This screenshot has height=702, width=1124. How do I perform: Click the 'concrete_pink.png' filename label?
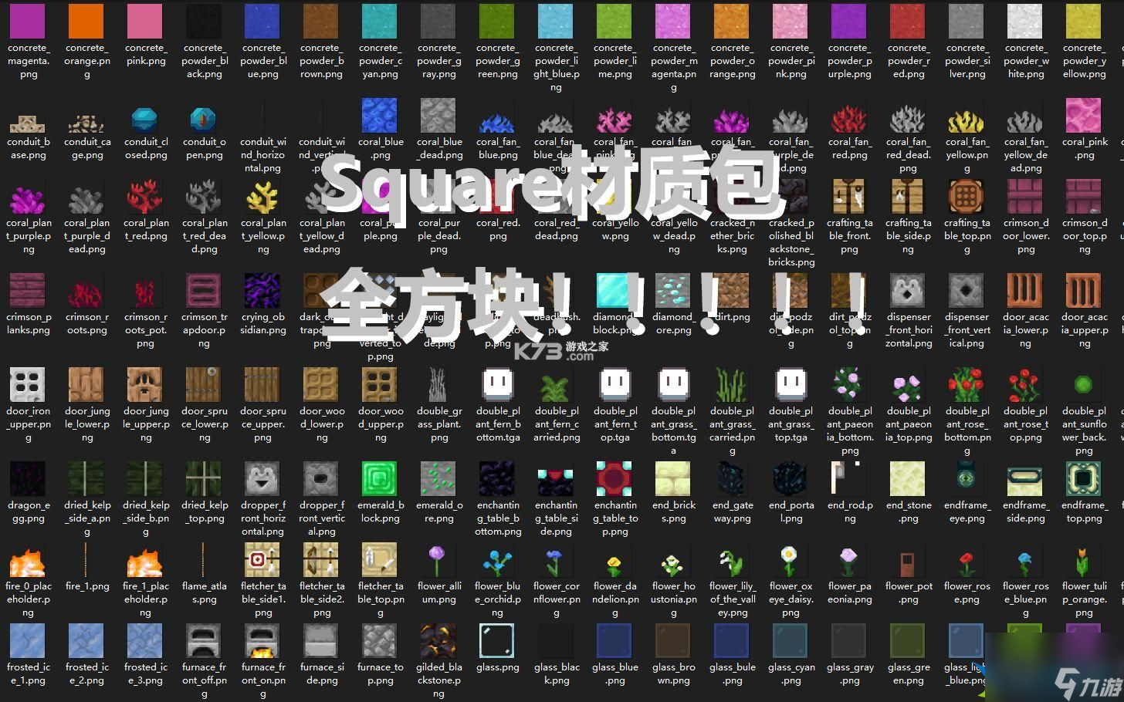[145, 54]
